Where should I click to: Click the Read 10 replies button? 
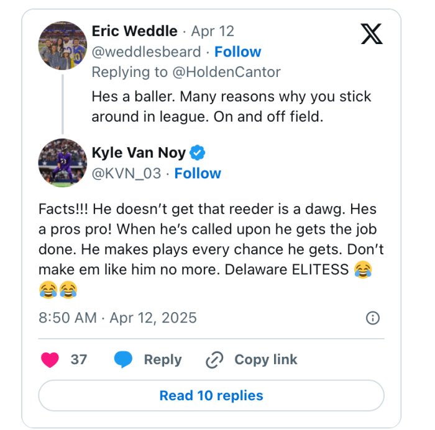click(x=211, y=395)
